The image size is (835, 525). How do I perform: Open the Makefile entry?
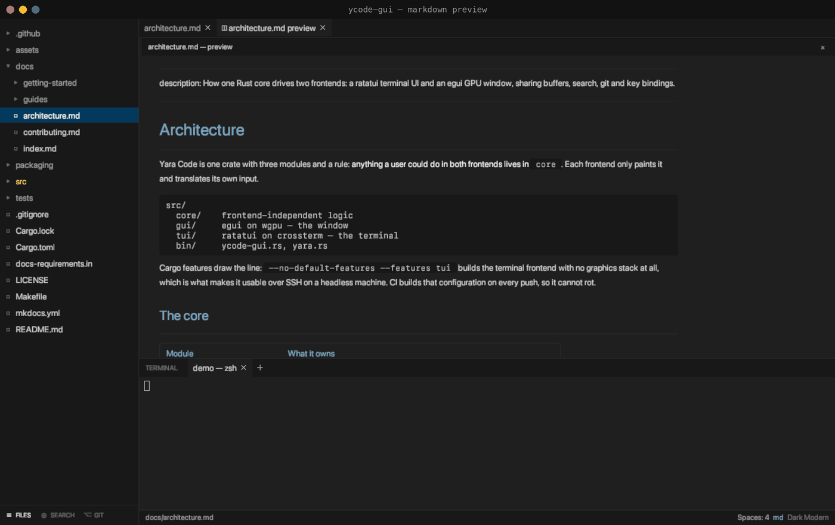pyautogui.click(x=69, y=297)
